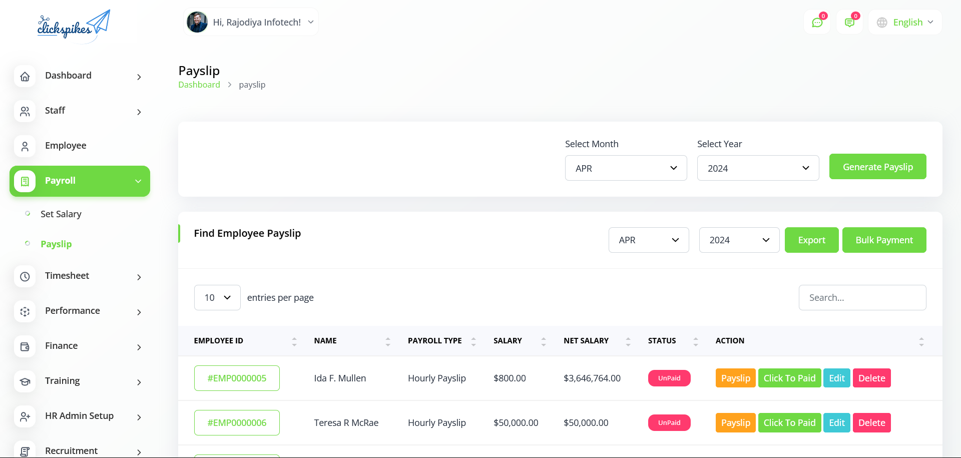Focus the Search input field
This screenshot has width=961, height=458.
(862, 298)
